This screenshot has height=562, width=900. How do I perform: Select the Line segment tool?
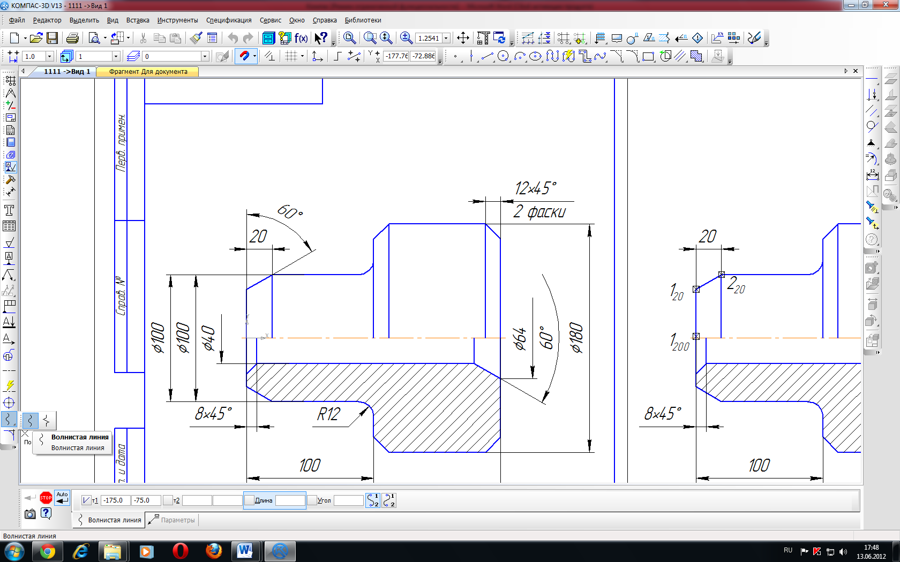tap(487, 56)
